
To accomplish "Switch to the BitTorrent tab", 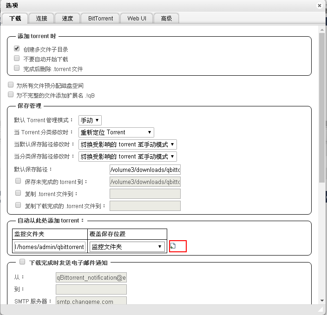I will [x=100, y=19].
